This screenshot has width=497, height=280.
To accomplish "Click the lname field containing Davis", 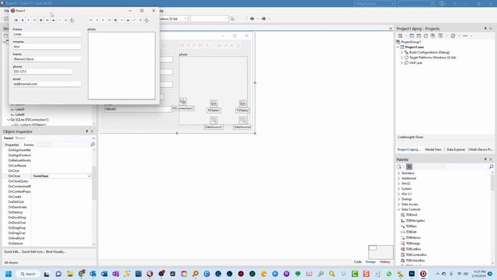I will click(47, 59).
